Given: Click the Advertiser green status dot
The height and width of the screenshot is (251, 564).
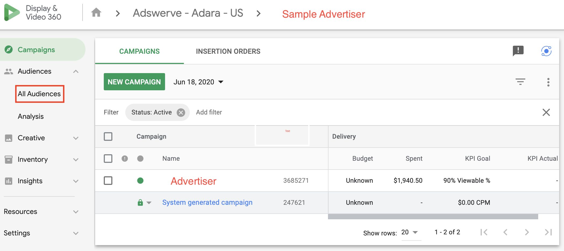Looking at the screenshot, I should 140,181.
